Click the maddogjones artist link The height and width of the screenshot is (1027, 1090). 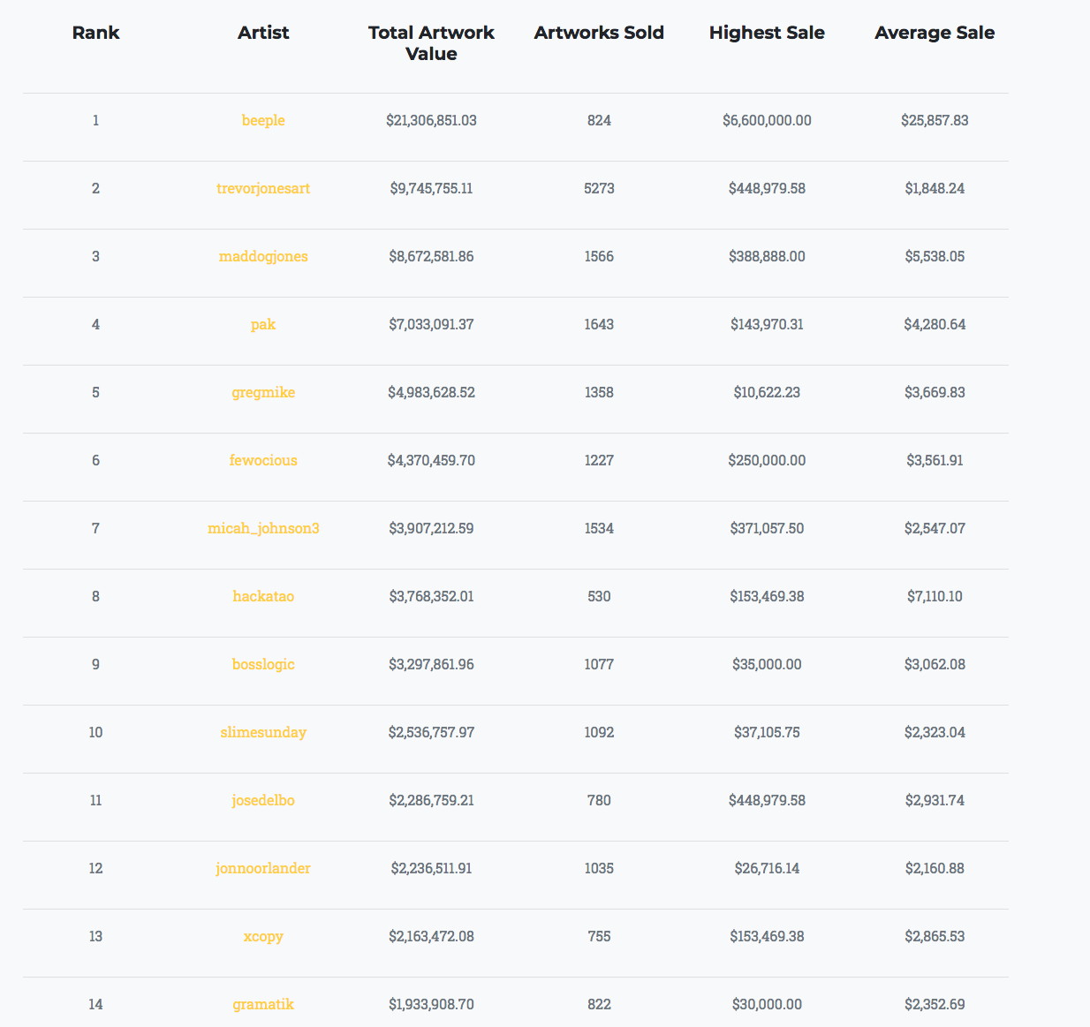pos(263,256)
